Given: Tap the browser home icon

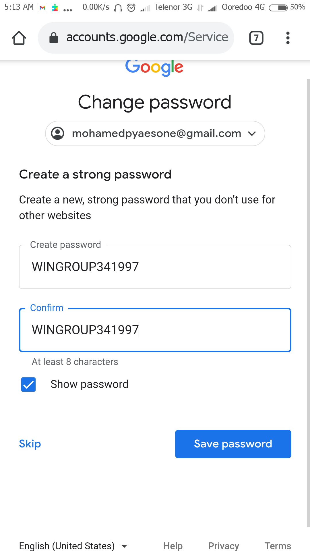Looking at the screenshot, I should pos(19,38).
